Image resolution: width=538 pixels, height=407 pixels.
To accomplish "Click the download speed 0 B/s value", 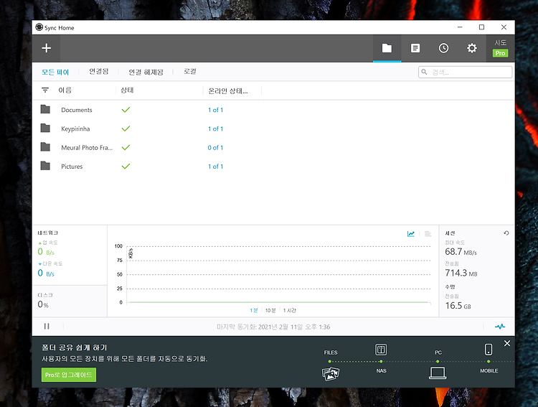I will tap(46, 273).
